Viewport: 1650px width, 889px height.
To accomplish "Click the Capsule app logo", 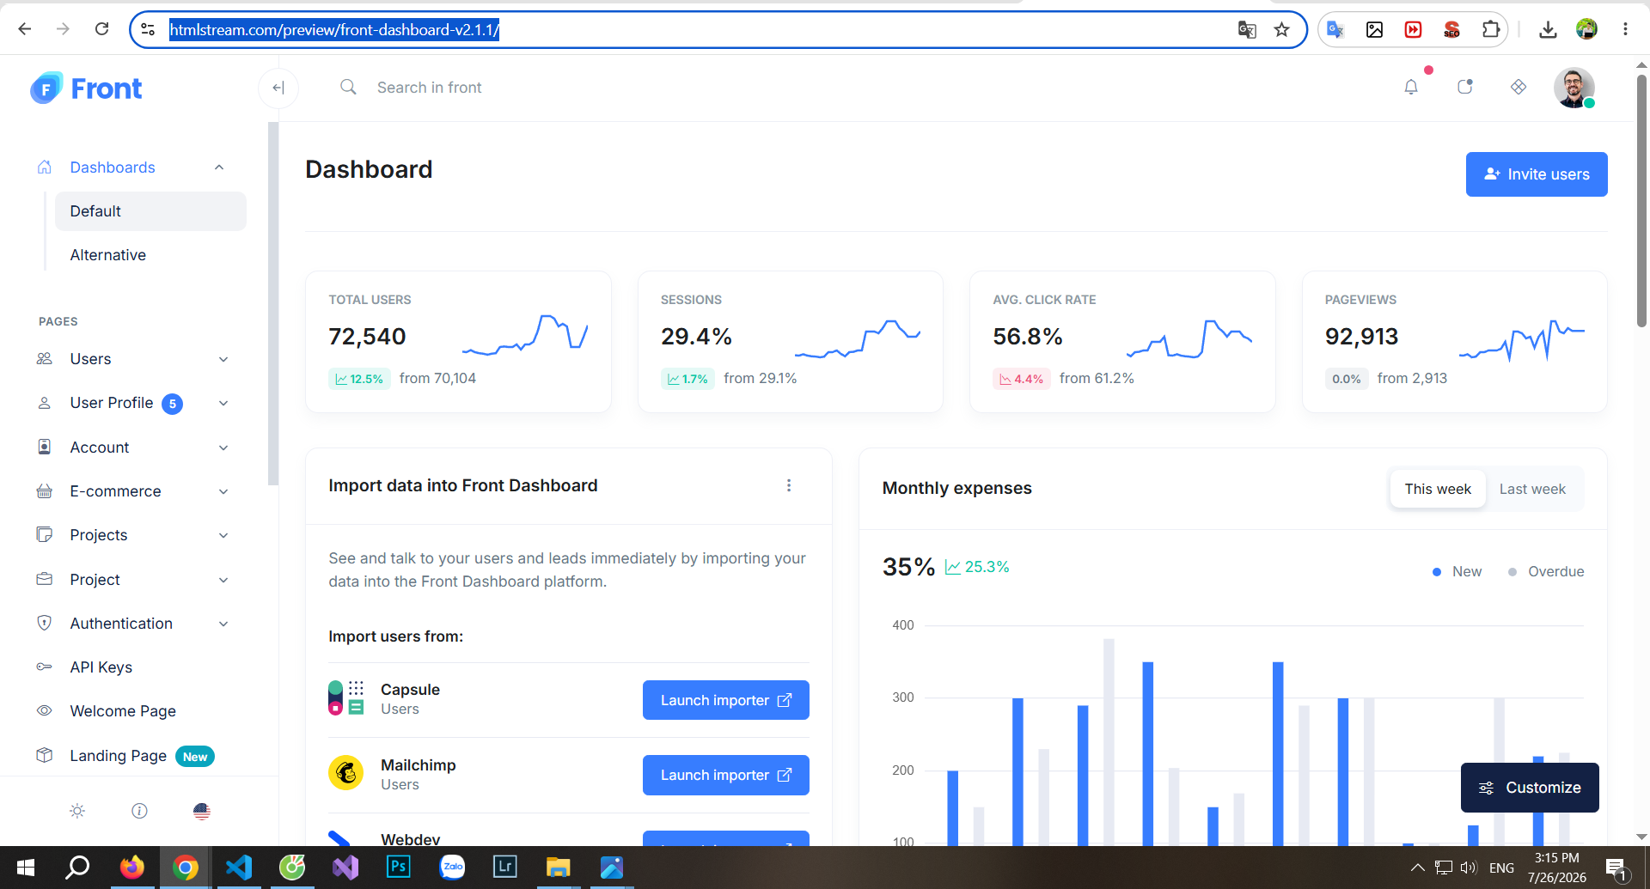I will (346, 698).
